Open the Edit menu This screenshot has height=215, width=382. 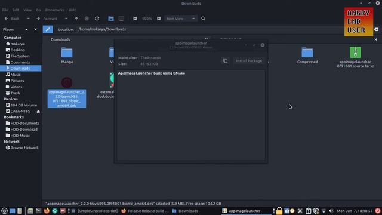click(x=16, y=10)
